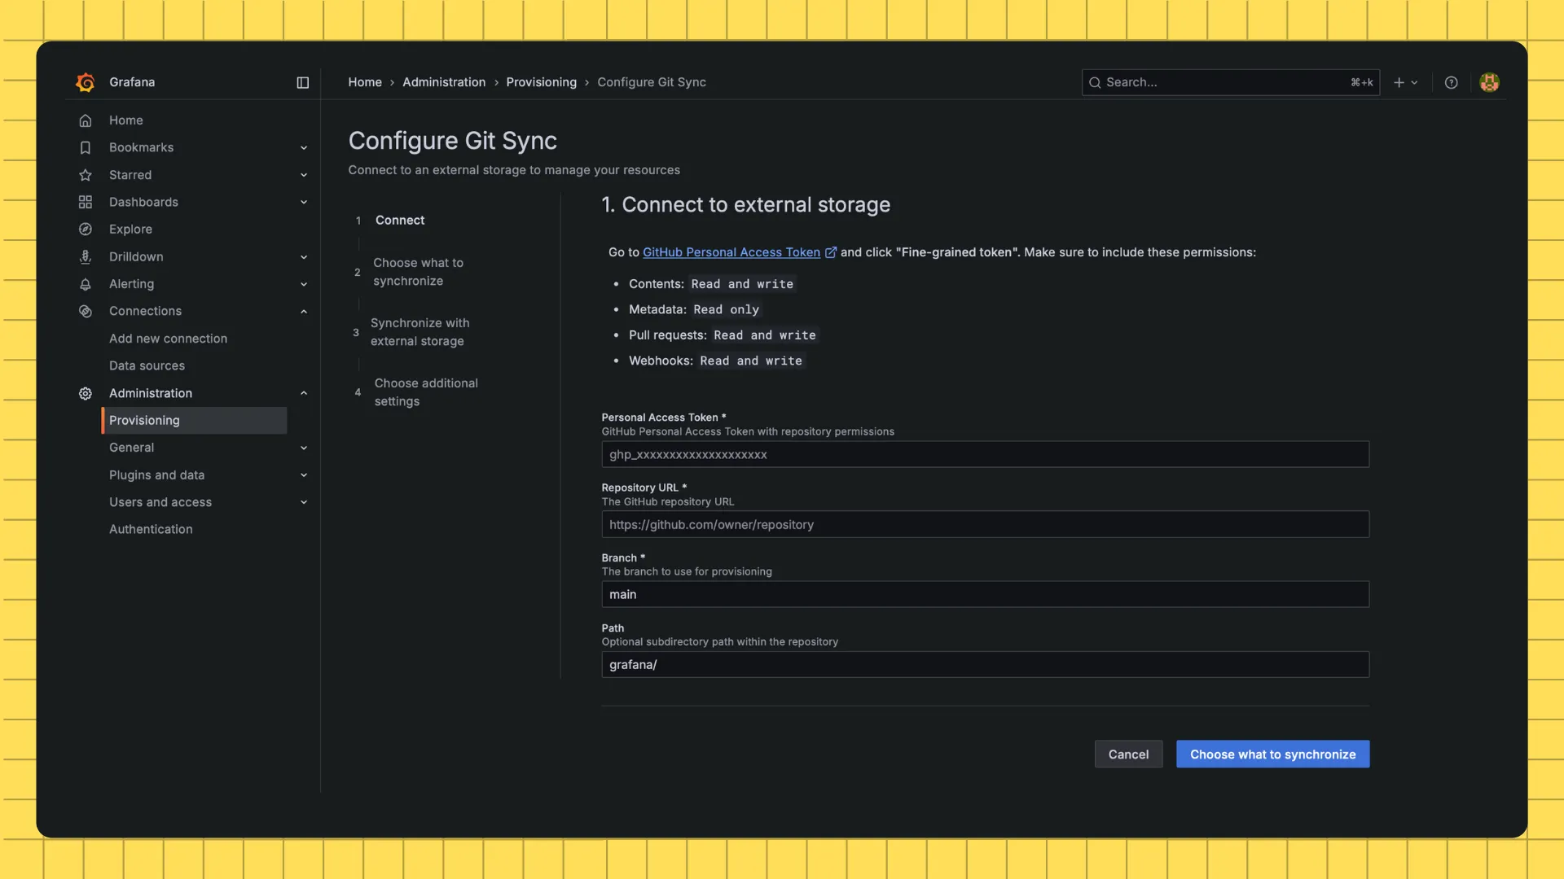Select wizard step 2 Choose what to synchronize

pos(409,272)
